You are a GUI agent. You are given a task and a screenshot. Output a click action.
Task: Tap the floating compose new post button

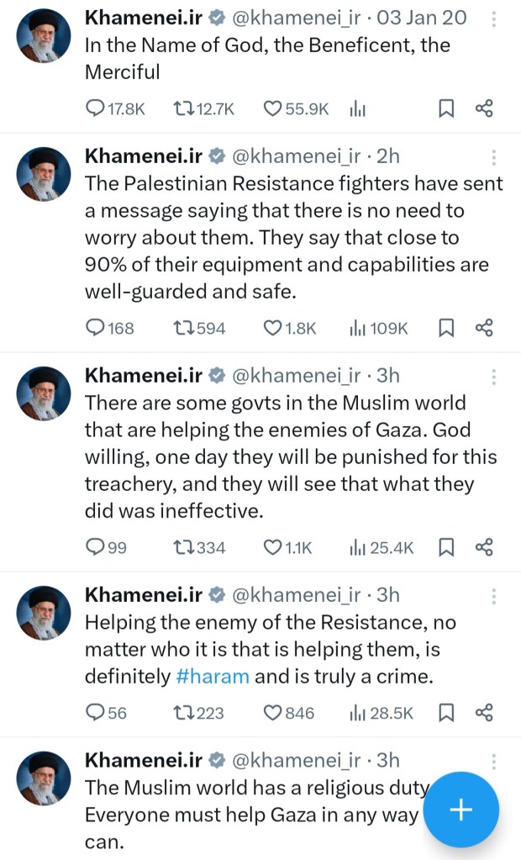pos(461,809)
